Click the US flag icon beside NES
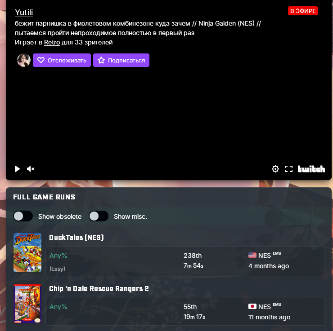Viewport: 333px width, 331px height. click(252, 255)
